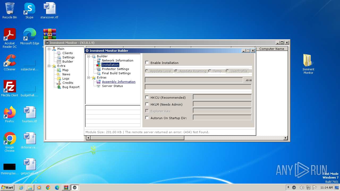Open the Imminent Monitor desktop folder
The width and height of the screenshot is (340, 191).
point(308,64)
